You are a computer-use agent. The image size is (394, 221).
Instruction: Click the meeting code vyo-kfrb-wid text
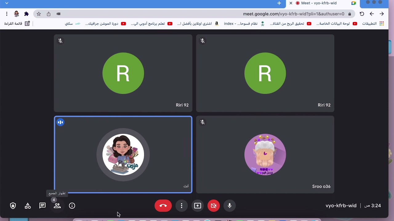pyautogui.click(x=341, y=206)
